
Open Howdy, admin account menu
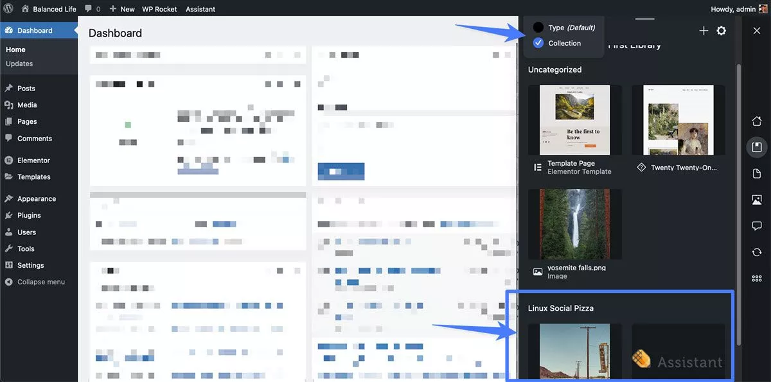739,9
